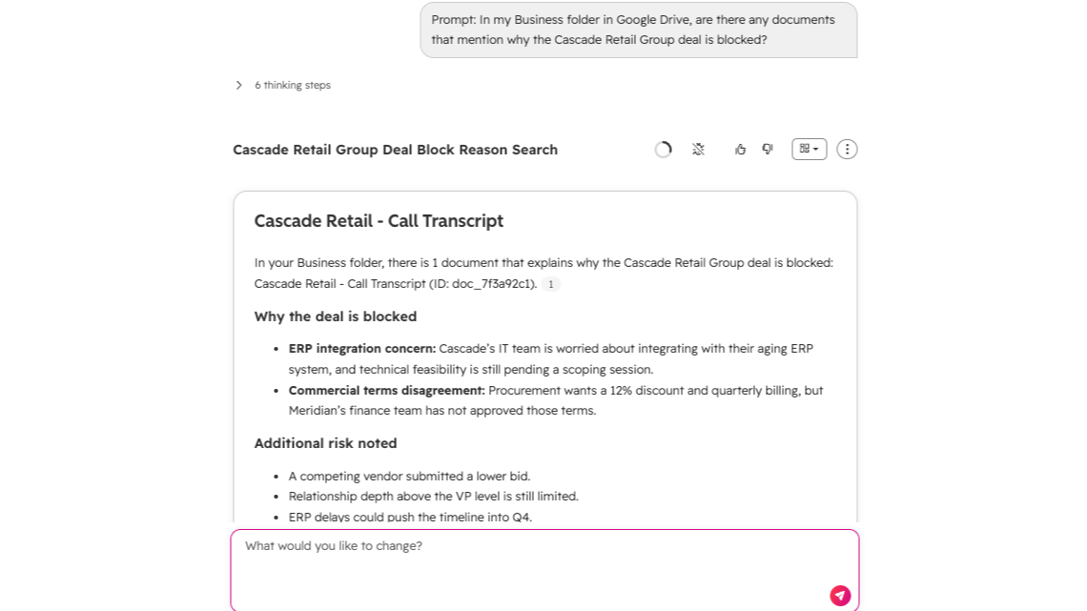Click the user prompt message bubble

[x=639, y=30]
